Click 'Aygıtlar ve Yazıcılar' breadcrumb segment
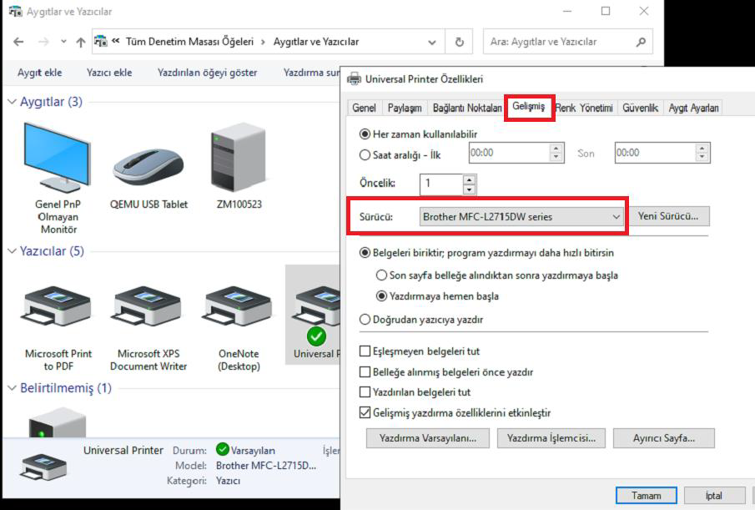Viewport: 755px width, 510px height. 316,42
